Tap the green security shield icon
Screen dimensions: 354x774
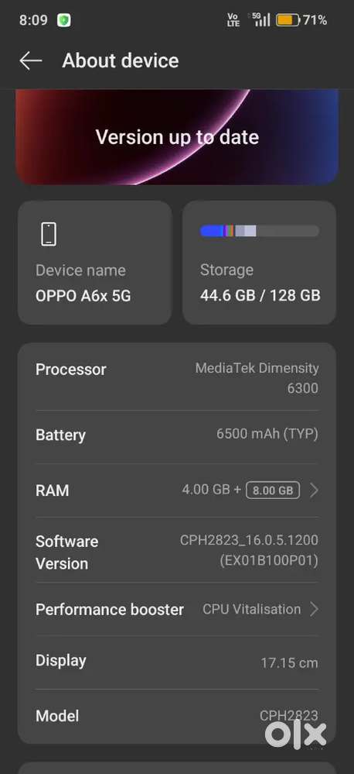pos(64,20)
